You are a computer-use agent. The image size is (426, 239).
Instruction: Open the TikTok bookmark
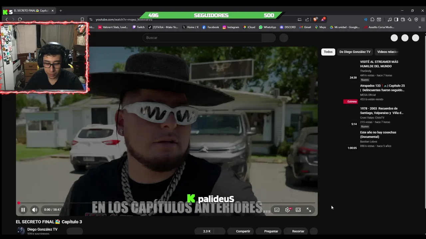163,27
